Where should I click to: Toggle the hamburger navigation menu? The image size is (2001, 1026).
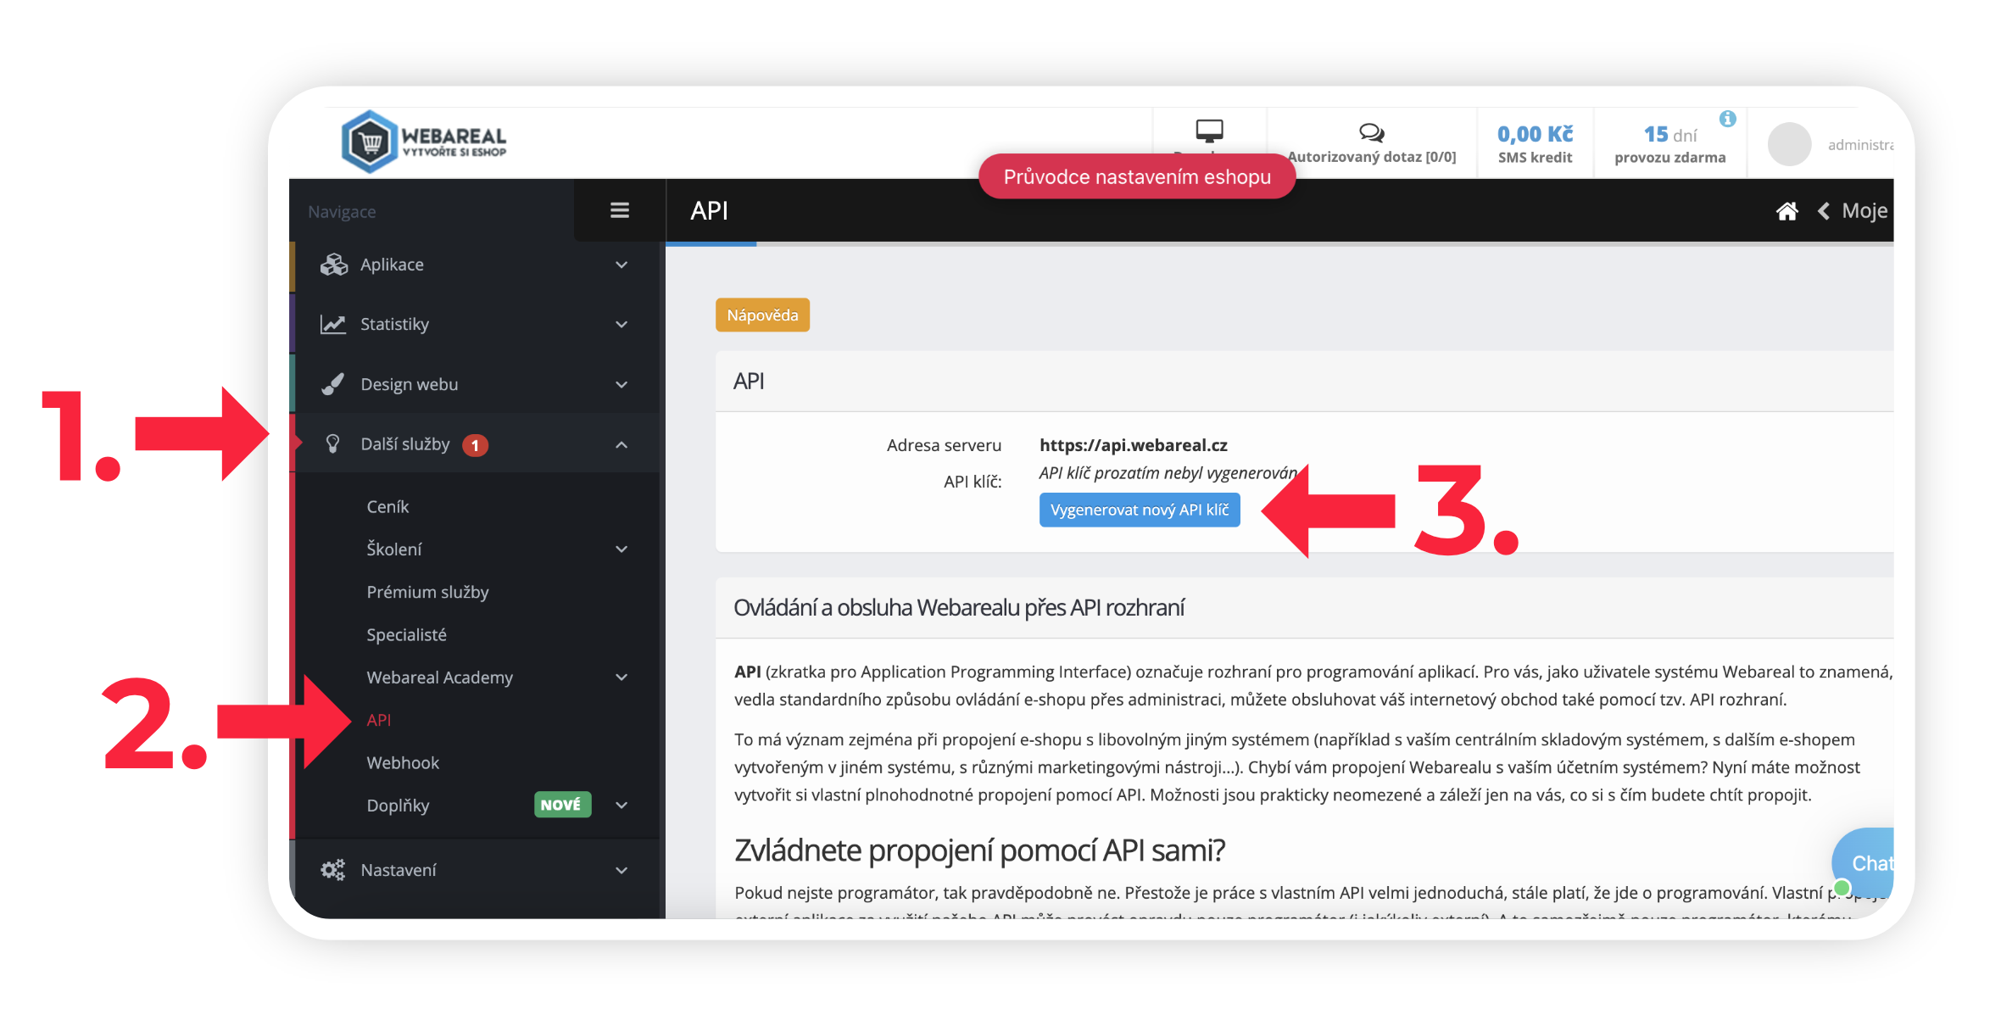pos(620,210)
